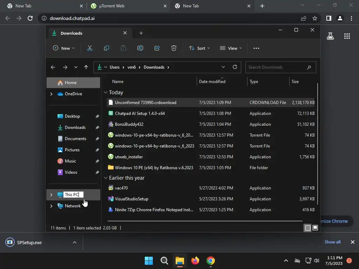Open the View dropdown
Viewport: 359px width, 269px height.
pyautogui.click(x=231, y=48)
